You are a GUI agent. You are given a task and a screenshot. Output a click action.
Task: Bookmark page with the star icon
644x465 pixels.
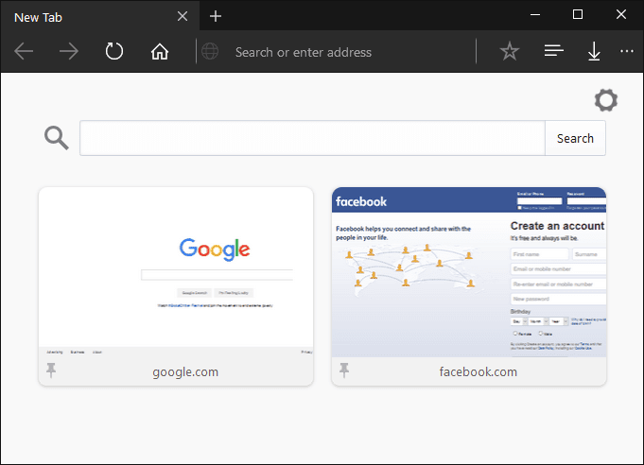pos(510,51)
